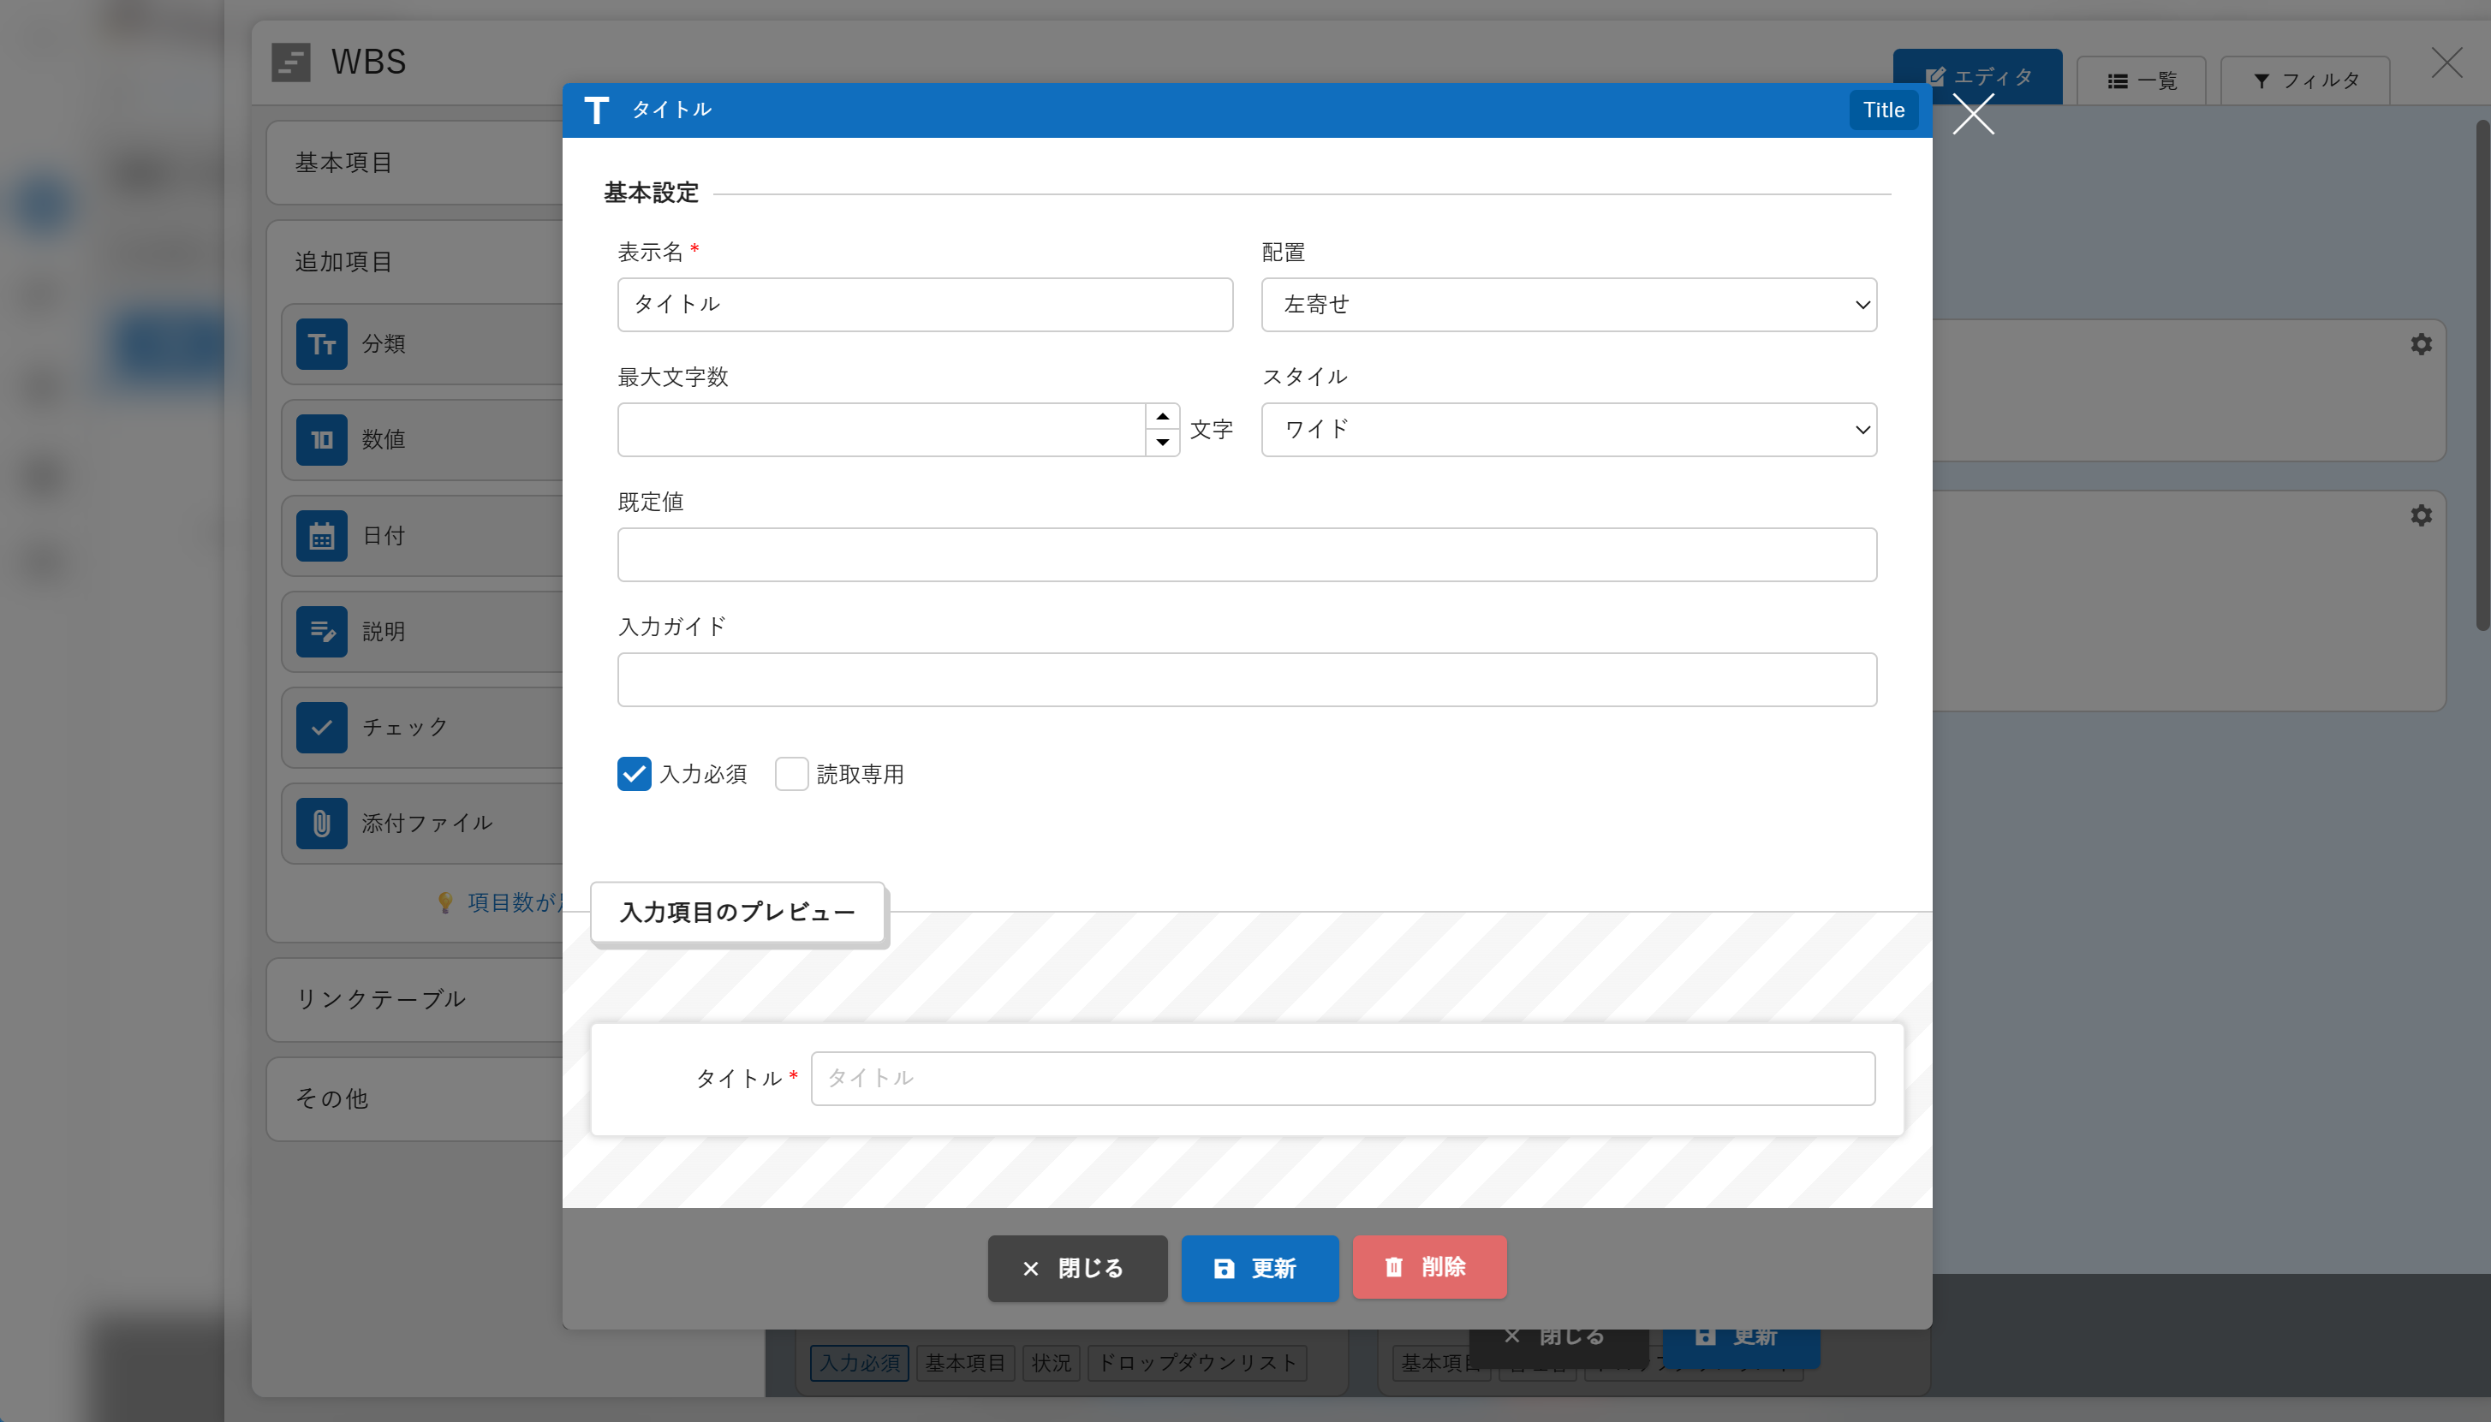The height and width of the screenshot is (1422, 2491).
Task: Click the background 閉じる button
Action: coord(1558,1348)
